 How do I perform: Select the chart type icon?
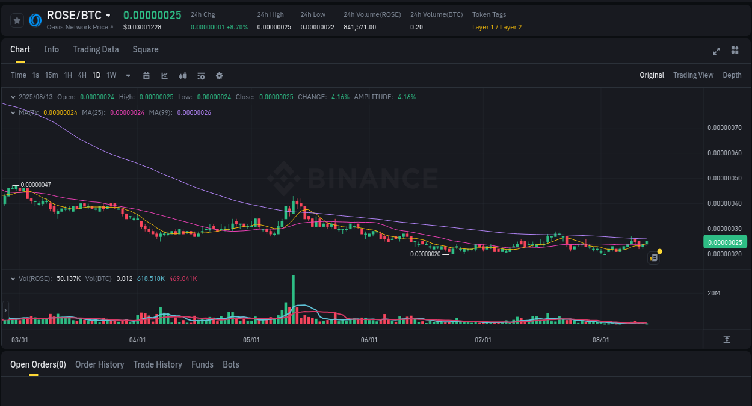pyautogui.click(x=164, y=75)
